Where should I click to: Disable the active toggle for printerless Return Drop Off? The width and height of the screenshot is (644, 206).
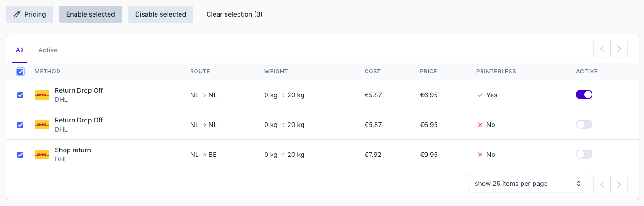click(584, 95)
